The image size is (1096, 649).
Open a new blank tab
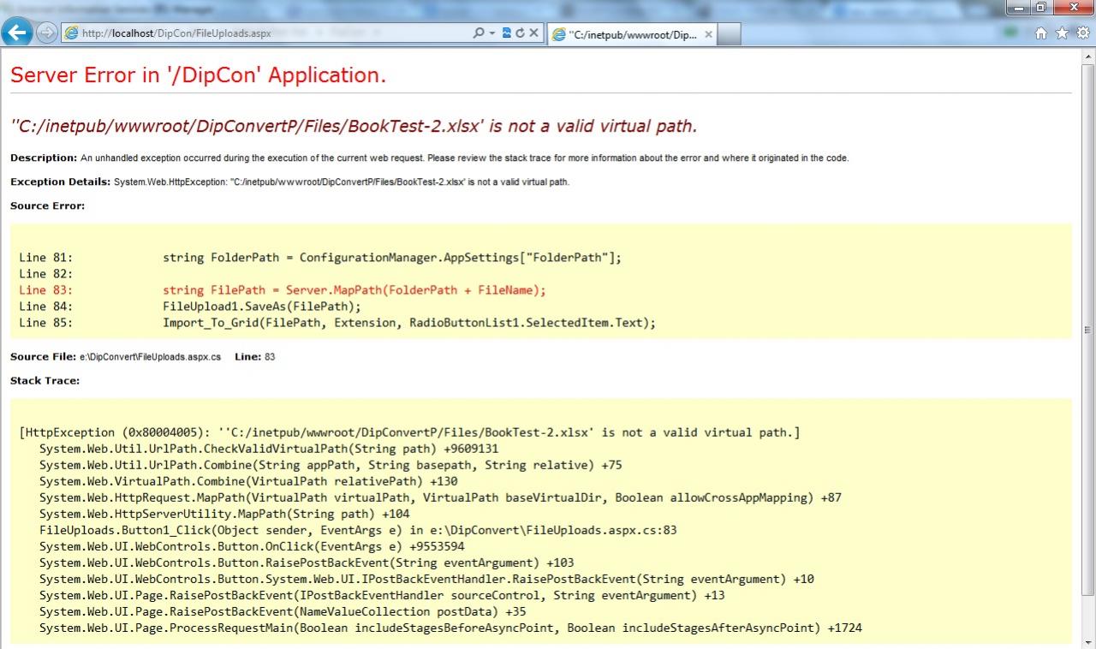[729, 35]
